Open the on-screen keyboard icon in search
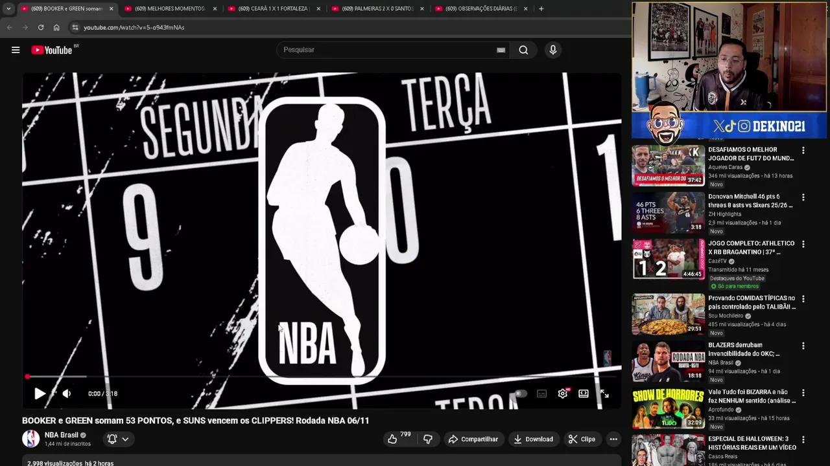Screen dimensions: 830x466 click(501, 50)
